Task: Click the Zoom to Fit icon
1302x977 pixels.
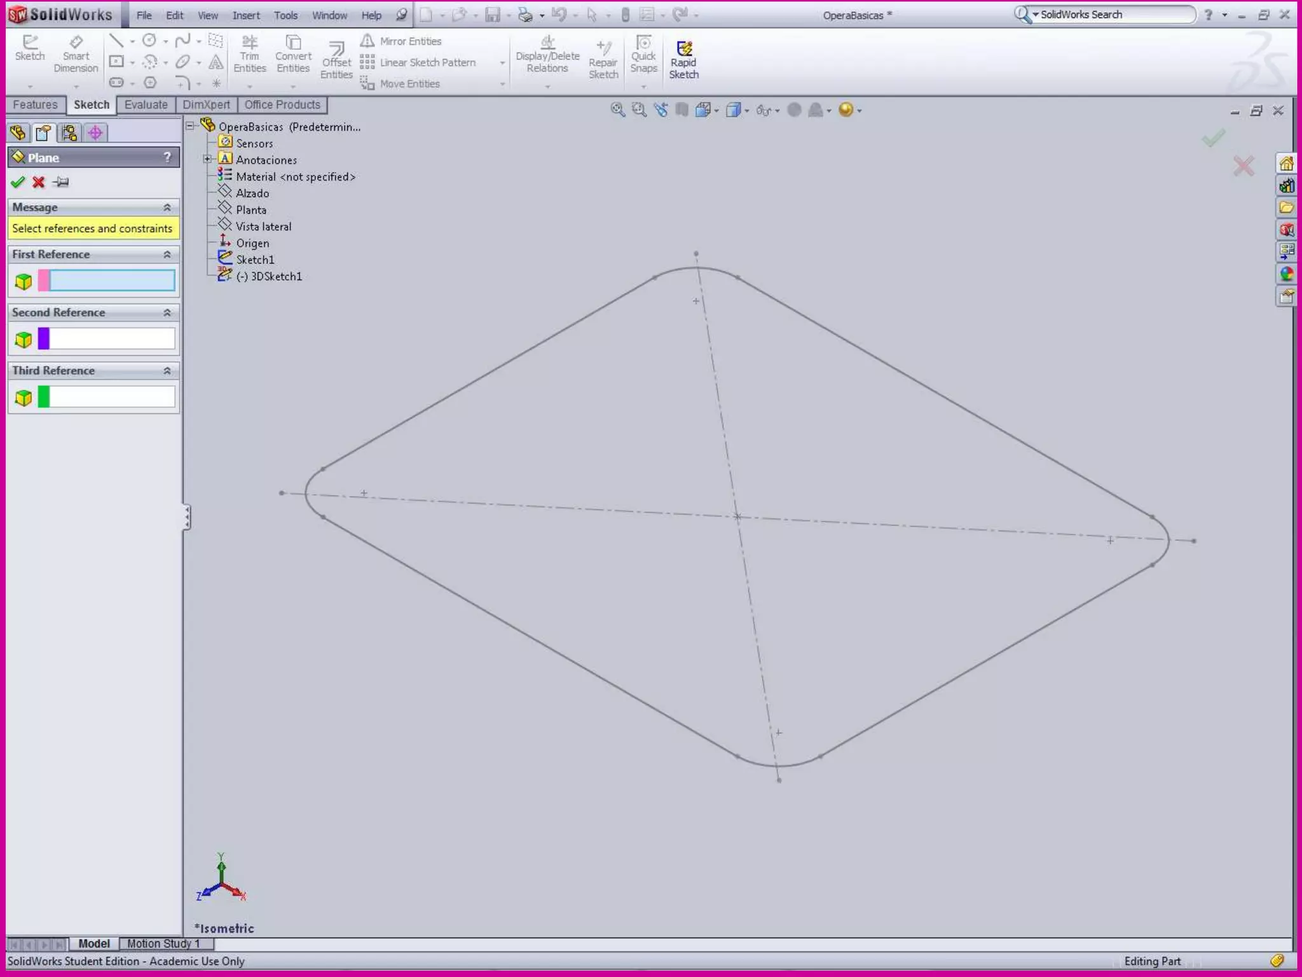Action: tap(617, 110)
